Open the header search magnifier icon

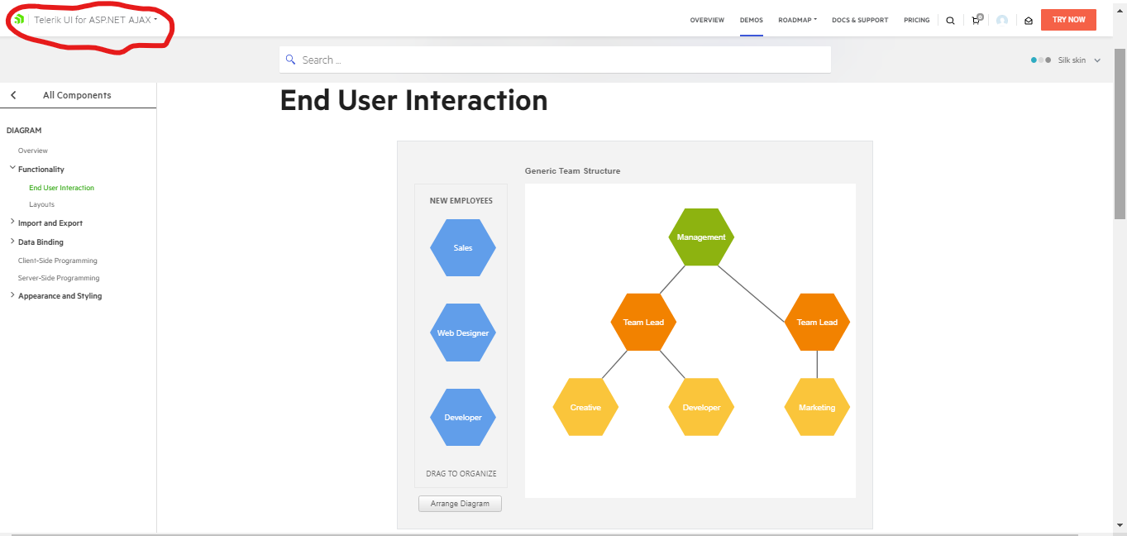950,21
